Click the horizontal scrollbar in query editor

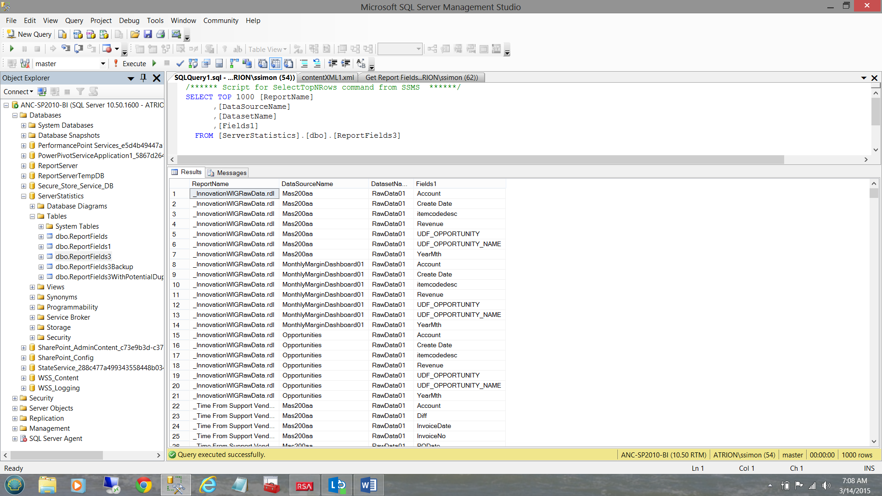[478, 159]
